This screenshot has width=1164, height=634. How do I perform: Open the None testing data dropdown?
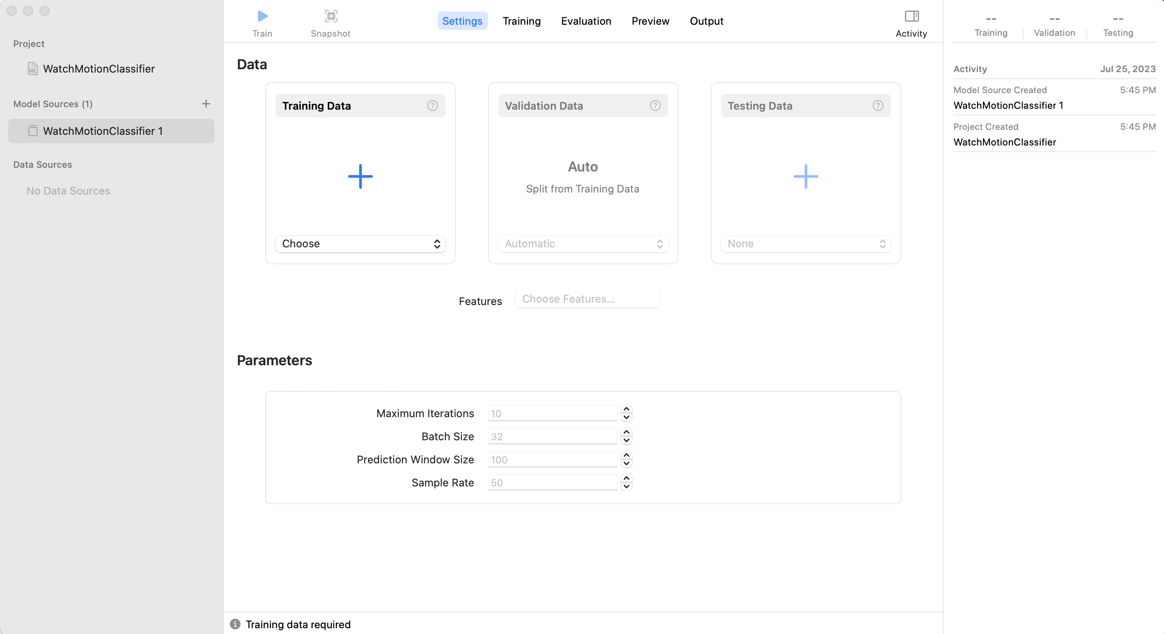click(805, 244)
